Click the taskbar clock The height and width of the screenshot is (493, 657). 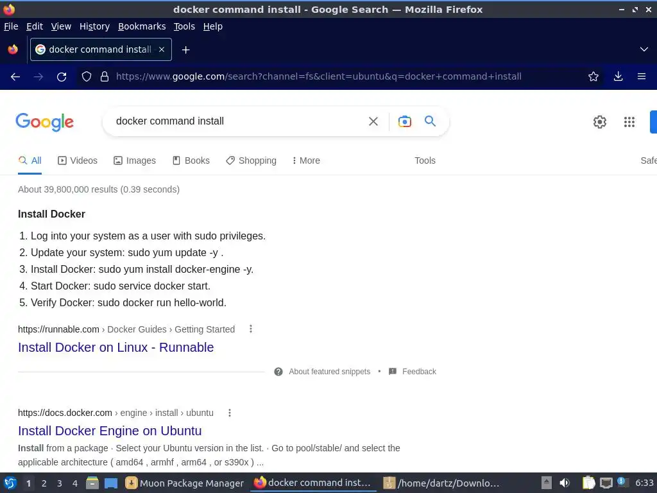coord(645,483)
